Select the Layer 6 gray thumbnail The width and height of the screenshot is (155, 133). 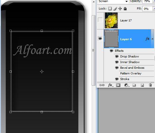[111, 39]
